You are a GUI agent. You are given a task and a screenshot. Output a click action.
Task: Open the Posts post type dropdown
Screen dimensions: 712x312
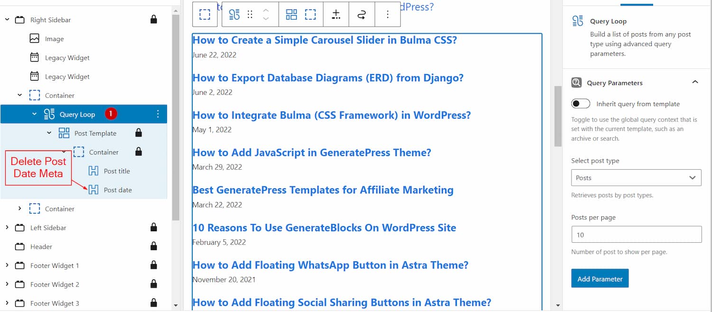[x=636, y=177]
